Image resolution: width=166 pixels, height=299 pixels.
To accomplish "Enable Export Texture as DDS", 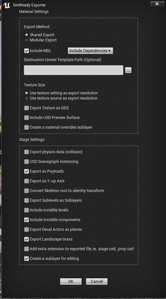I will click(27, 108).
